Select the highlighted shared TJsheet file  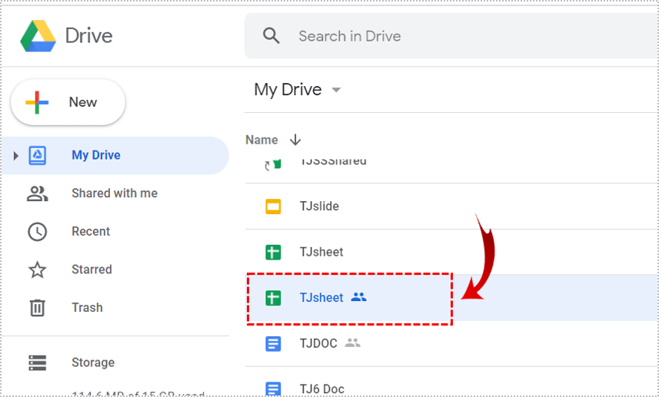pyautogui.click(x=321, y=298)
